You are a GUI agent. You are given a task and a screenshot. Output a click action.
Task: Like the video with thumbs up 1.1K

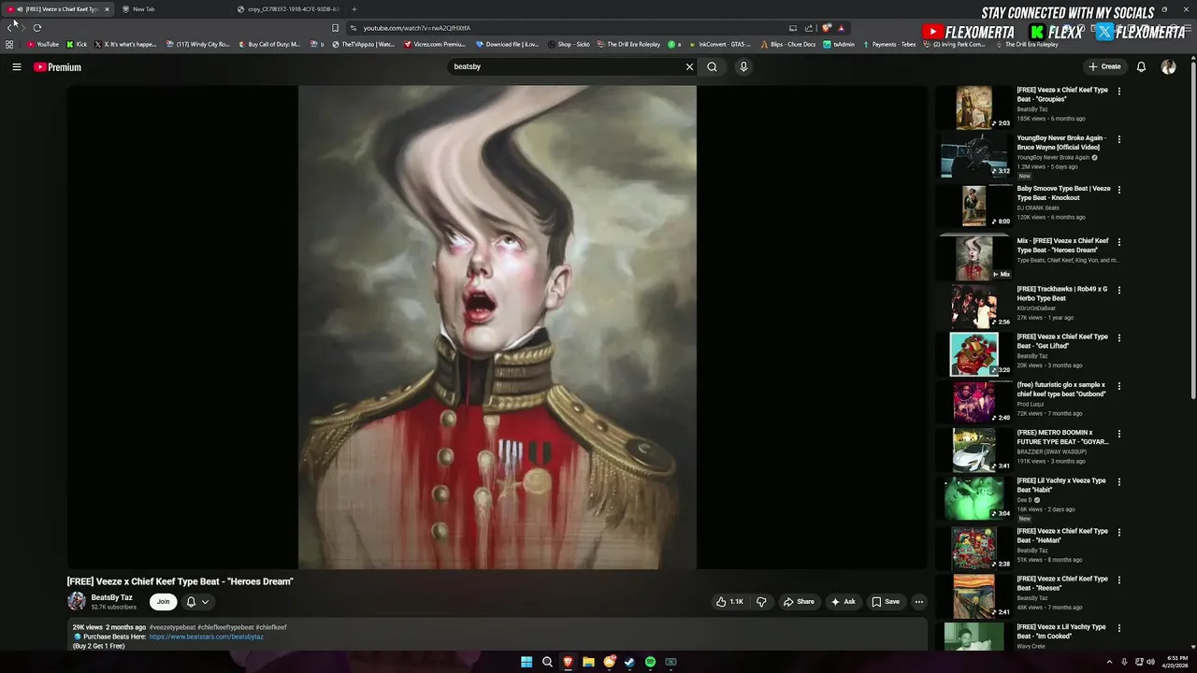pyautogui.click(x=729, y=602)
